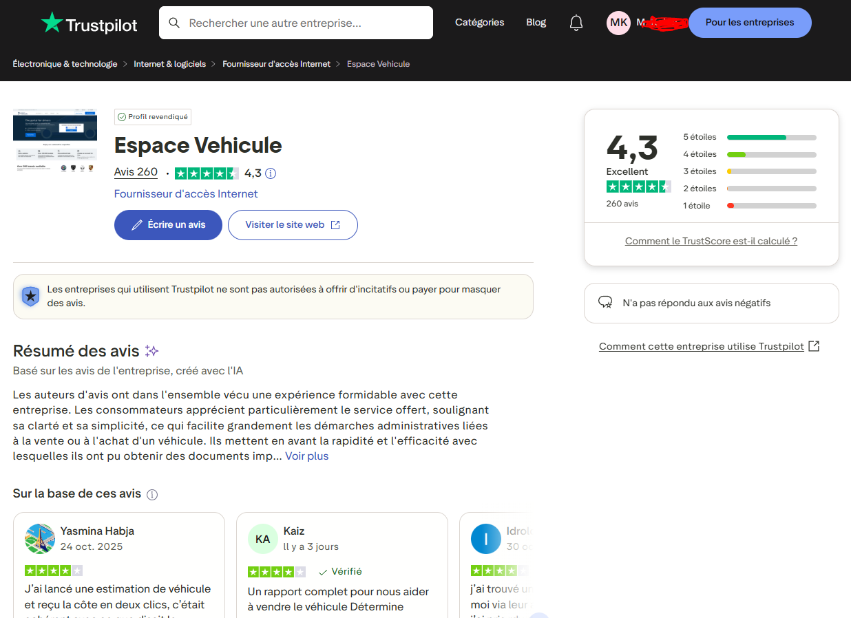Click the AI sparkle icon beside Résumé des avis
The width and height of the screenshot is (851, 618).
click(151, 350)
